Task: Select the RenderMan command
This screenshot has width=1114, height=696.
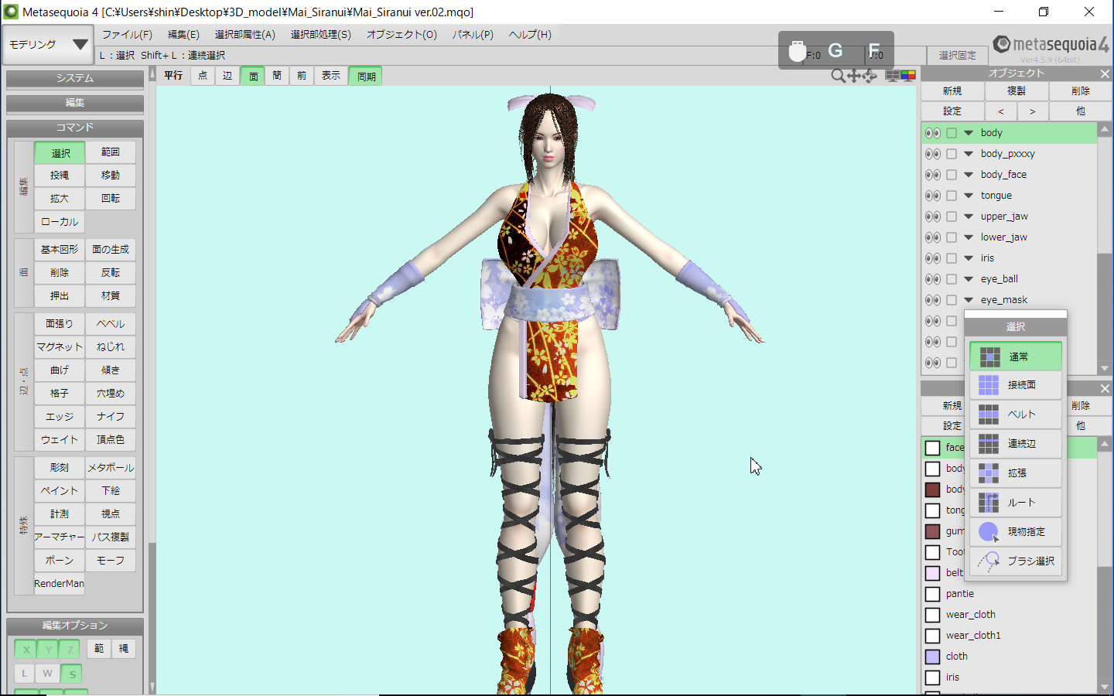Action: (x=60, y=584)
